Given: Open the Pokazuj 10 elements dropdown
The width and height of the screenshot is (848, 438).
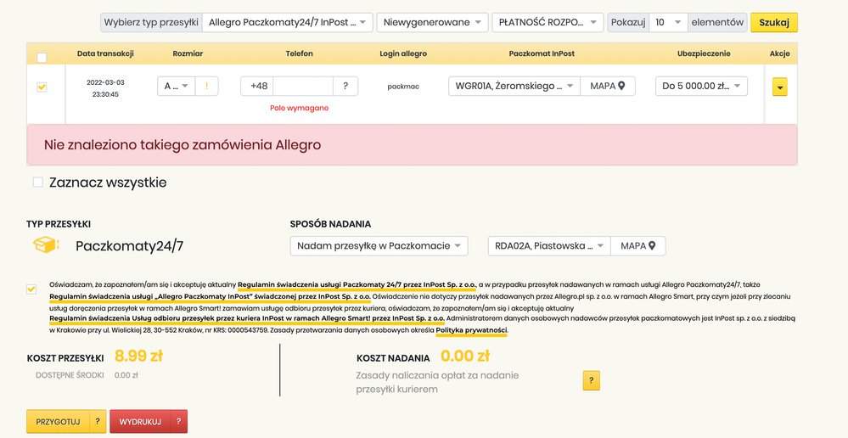Looking at the screenshot, I should pos(668,23).
